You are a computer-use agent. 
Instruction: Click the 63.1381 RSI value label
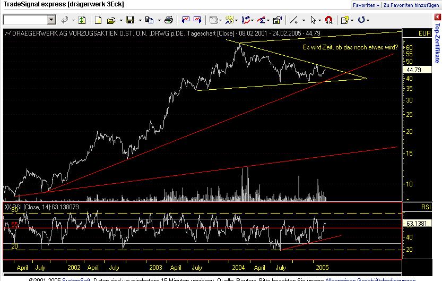417,224
